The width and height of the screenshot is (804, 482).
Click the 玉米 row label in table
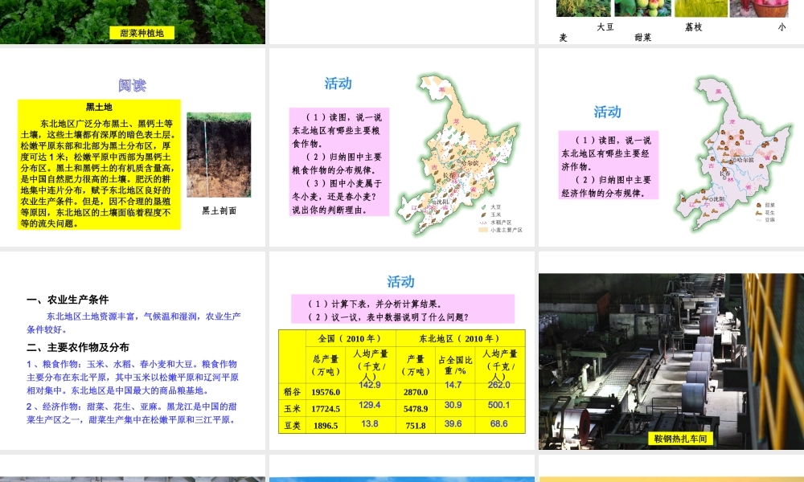tap(293, 409)
